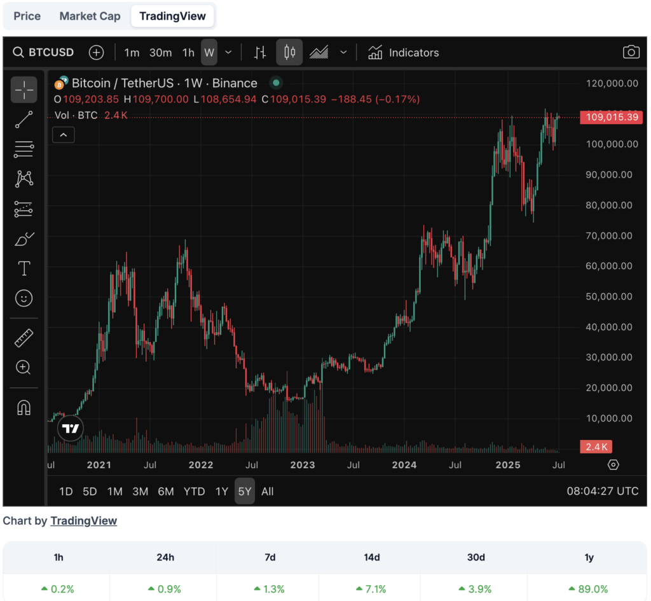The width and height of the screenshot is (651, 601).
Task: Open the TradingView attribution link
Action: (83, 520)
